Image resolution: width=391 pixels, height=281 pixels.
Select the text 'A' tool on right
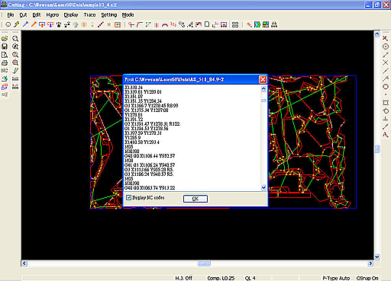point(386,135)
